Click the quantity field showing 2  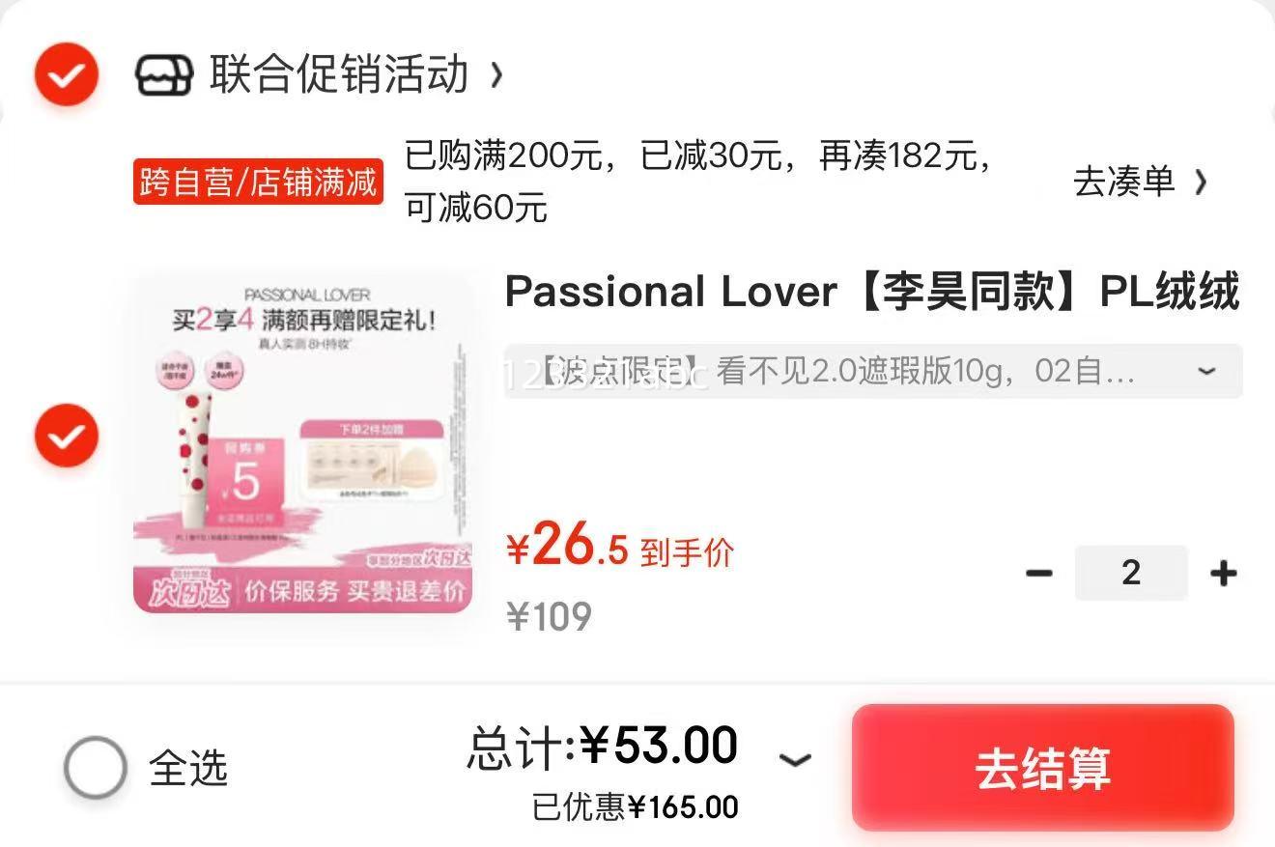point(1131,573)
